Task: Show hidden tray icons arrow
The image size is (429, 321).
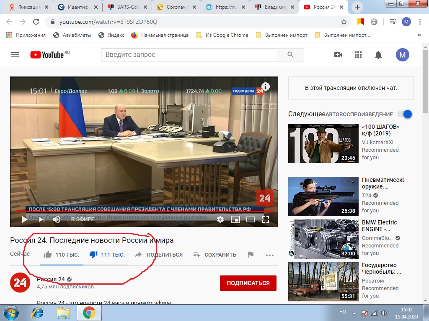Action: (354, 313)
